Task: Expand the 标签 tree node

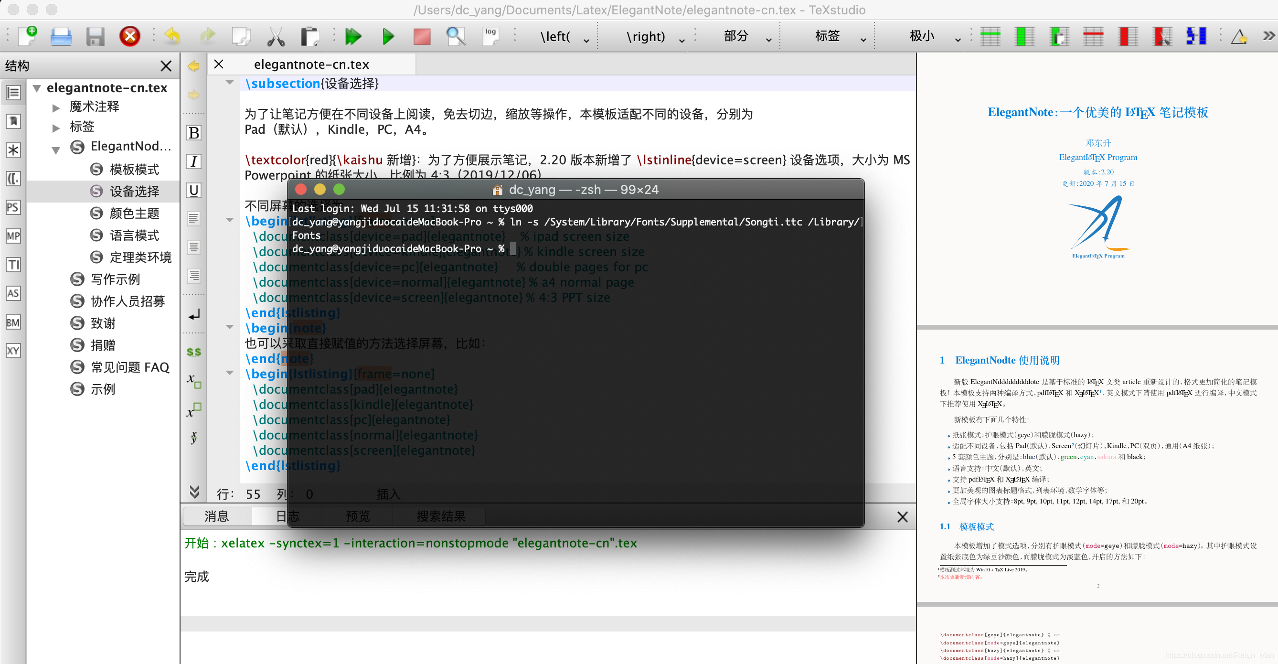Action: [x=56, y=128]
